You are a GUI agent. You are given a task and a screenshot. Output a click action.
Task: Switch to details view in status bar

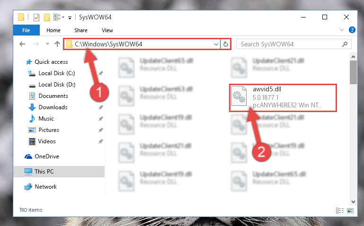click(340, 210)
